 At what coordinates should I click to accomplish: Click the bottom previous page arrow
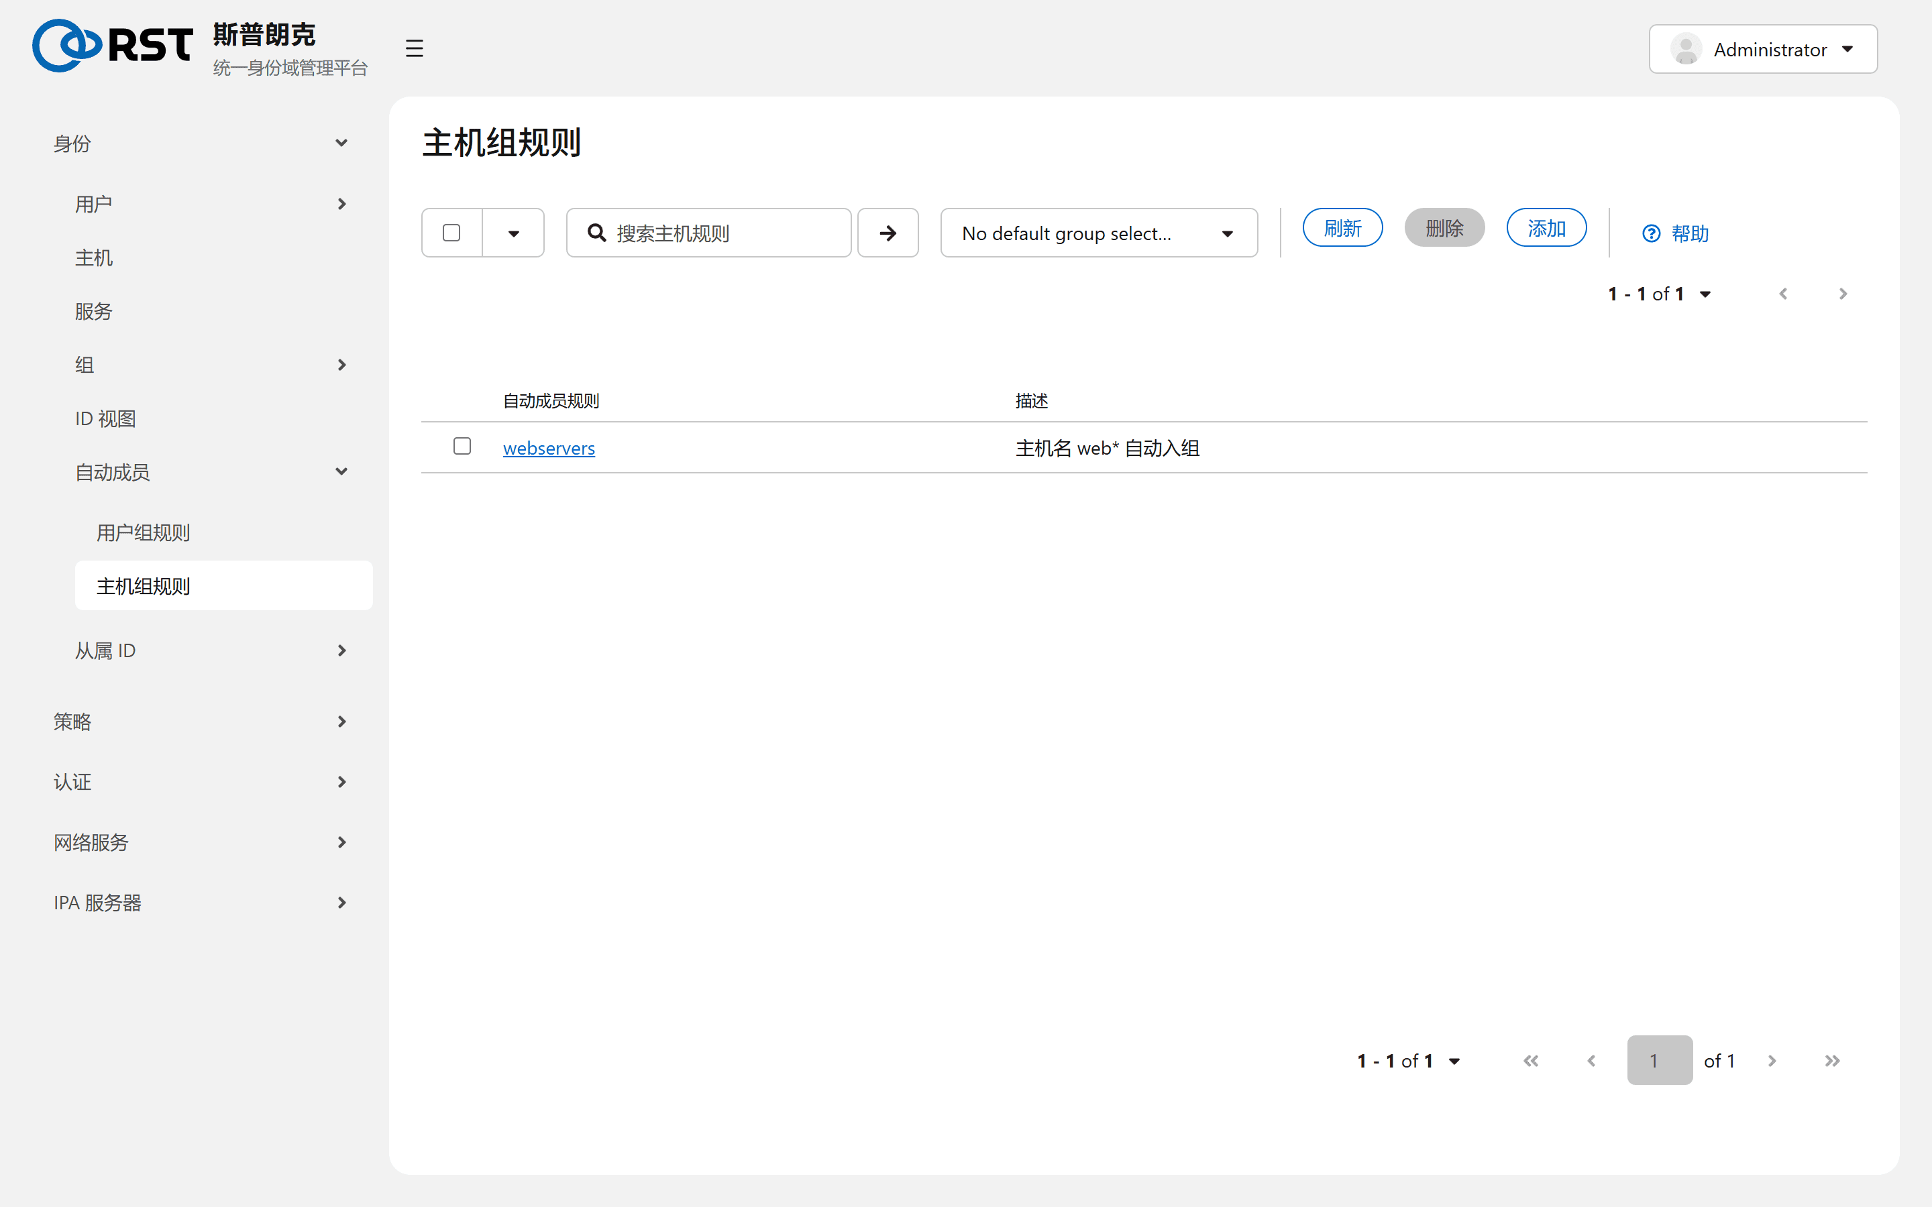point(1591,1061)
